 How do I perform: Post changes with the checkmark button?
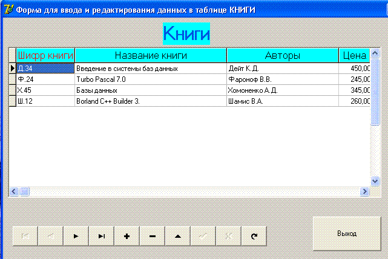[x=203, y=236]
